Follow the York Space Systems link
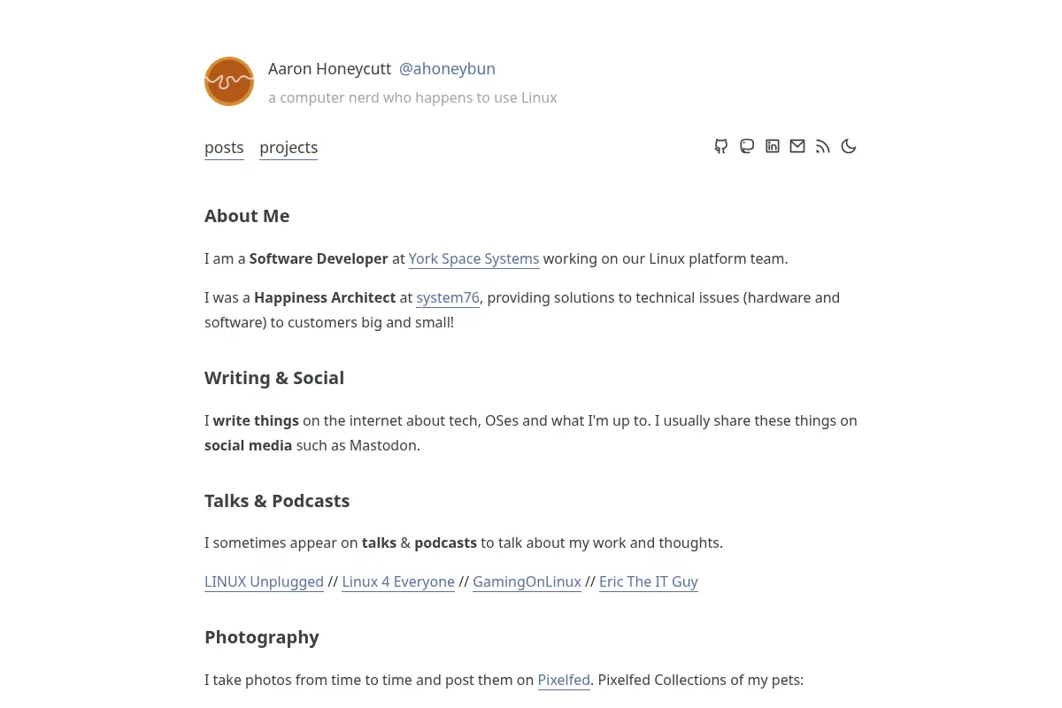1062x708 pixels. (x=473, y=259)
